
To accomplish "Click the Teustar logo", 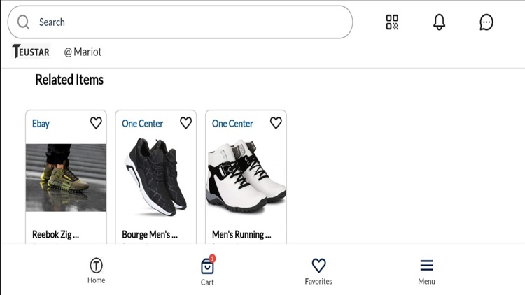I will [31, 51].
